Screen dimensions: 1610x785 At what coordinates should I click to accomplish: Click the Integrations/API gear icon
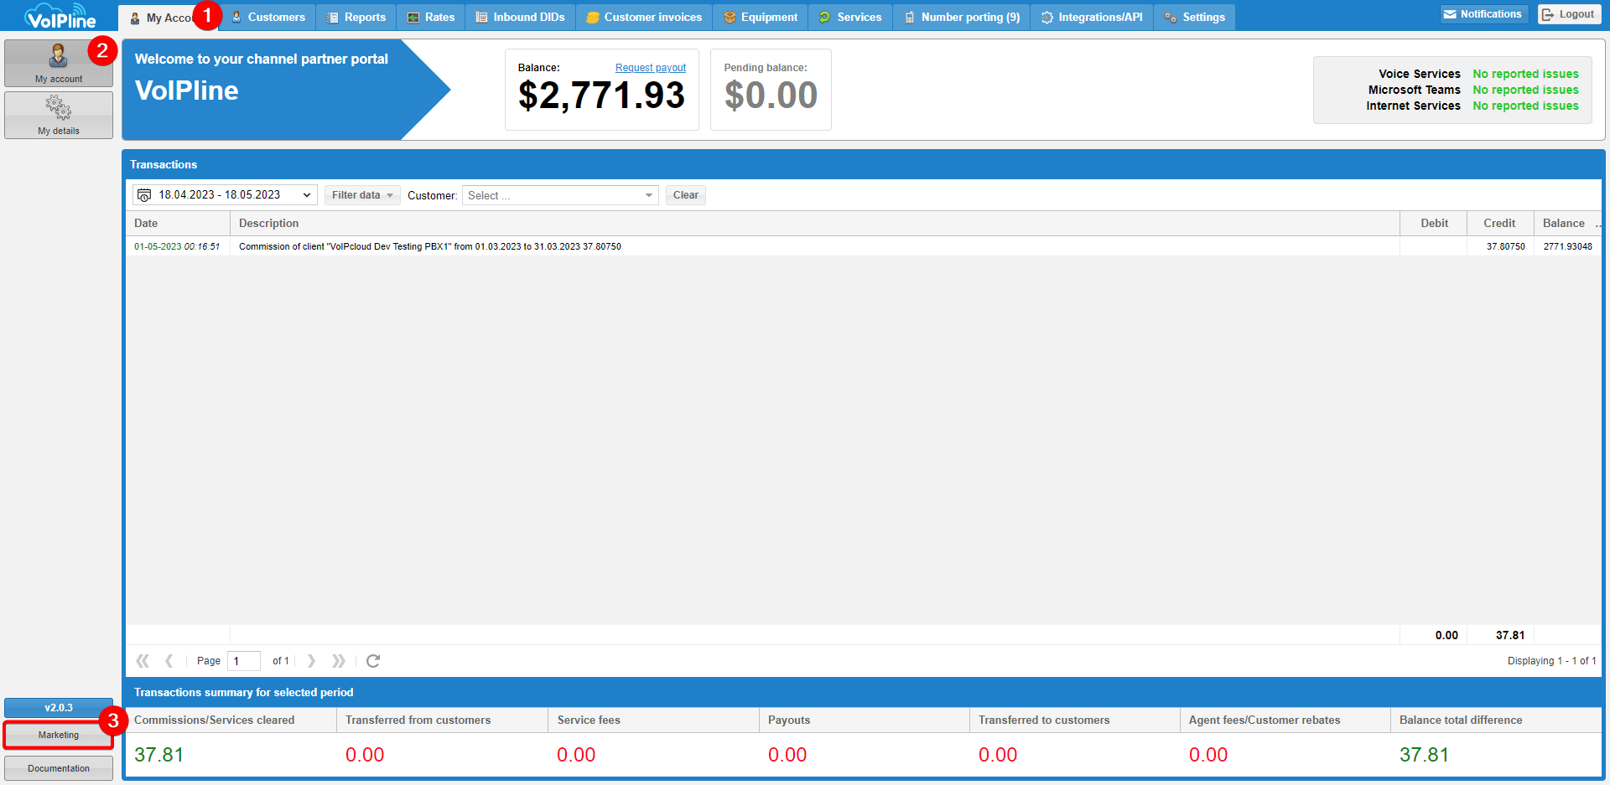click(x=1047, y=17)
